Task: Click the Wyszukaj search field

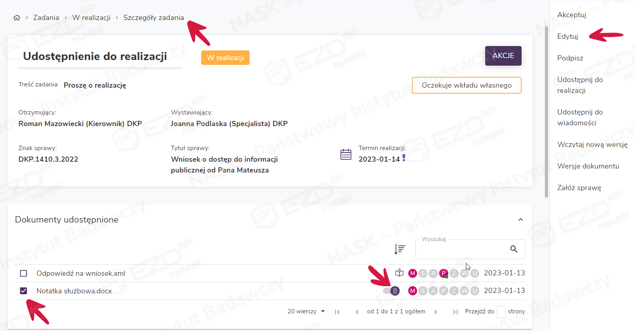Action: coord(461,249)
